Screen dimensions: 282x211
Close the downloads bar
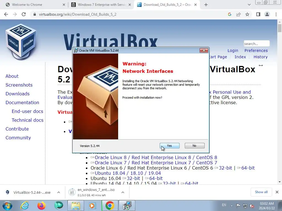[277, 192]
